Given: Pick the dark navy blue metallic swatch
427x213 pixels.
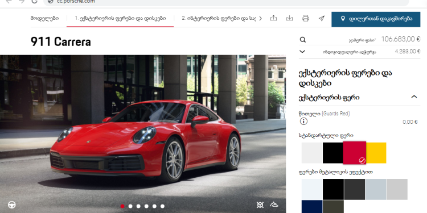Looking at the screenshot, I should (312, 207).
